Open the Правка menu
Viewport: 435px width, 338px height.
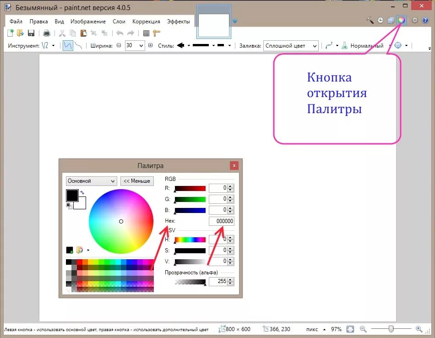pos(38,22)
